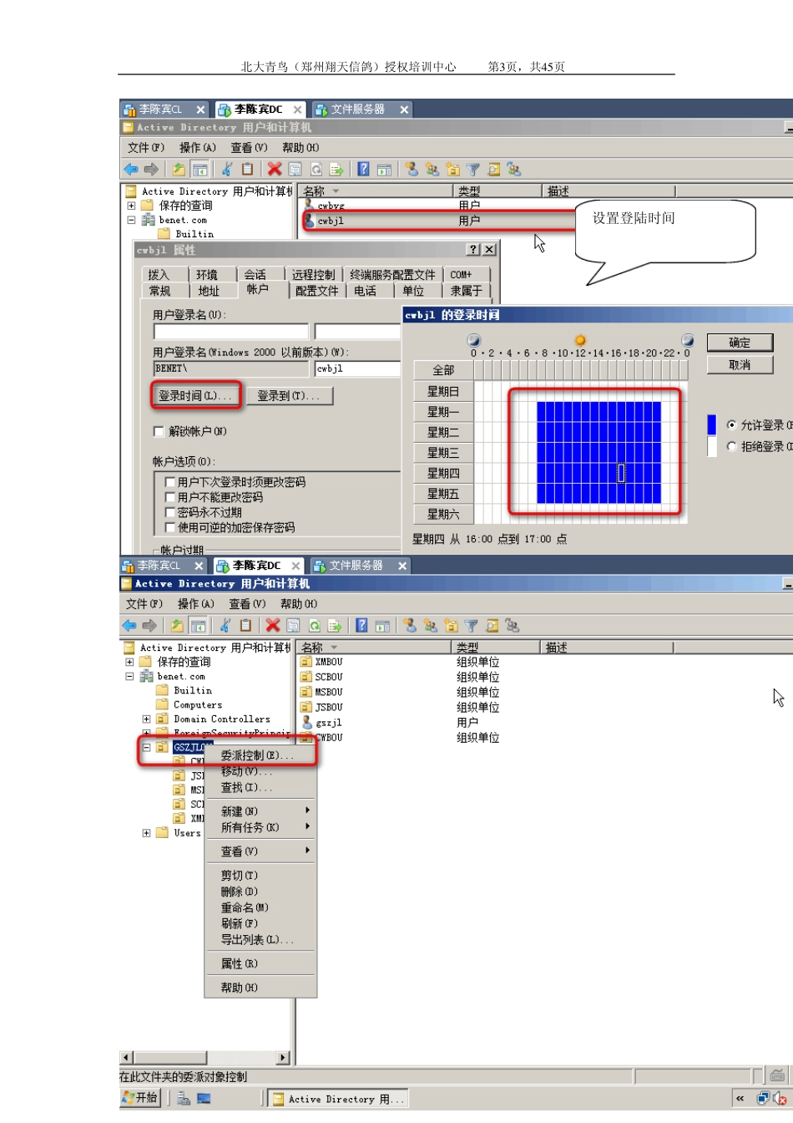The image size is (793, 1123).
Task: Click the question mark on cwbjl 属性 title bar
Action: [474, 250]
